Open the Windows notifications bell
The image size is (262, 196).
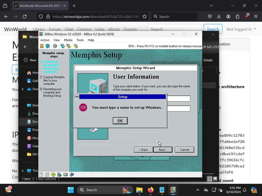click(245, 190)
